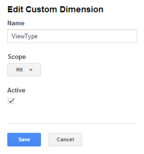Expand the scope options via the triangle caret
Screen dimensions: 144x154
[31, 70]
